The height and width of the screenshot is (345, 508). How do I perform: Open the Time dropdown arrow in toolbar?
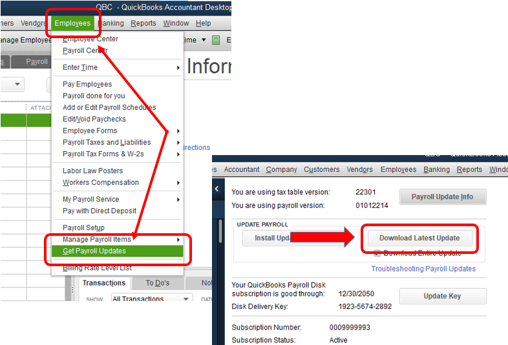(204, 40)
